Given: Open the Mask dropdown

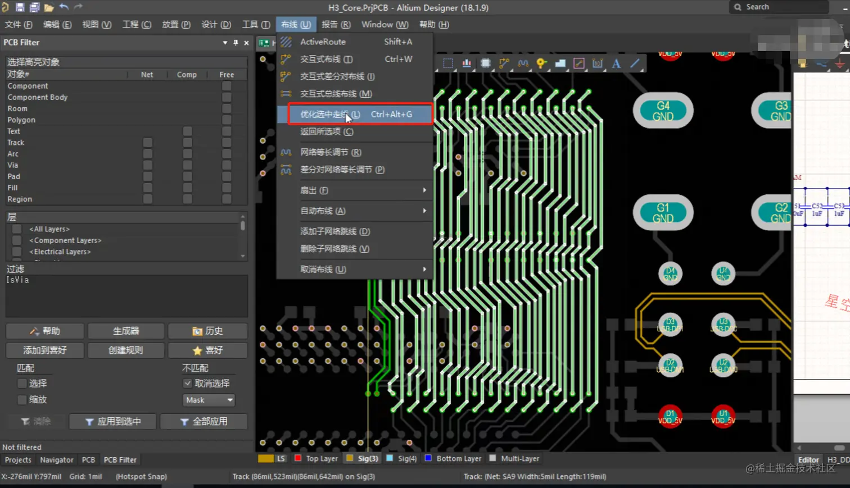Looking at the screenshot, I should 209,400.
